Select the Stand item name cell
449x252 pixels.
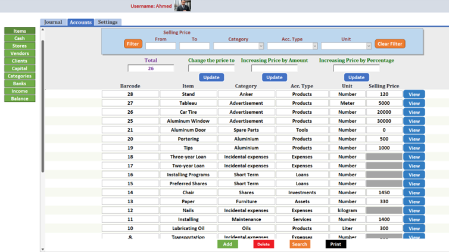[188, 94]
